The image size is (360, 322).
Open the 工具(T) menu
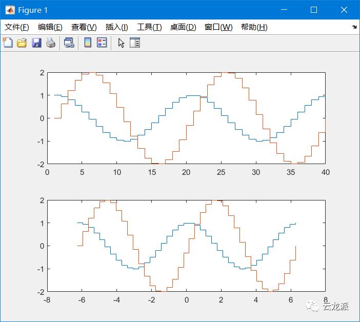point(149,27)
